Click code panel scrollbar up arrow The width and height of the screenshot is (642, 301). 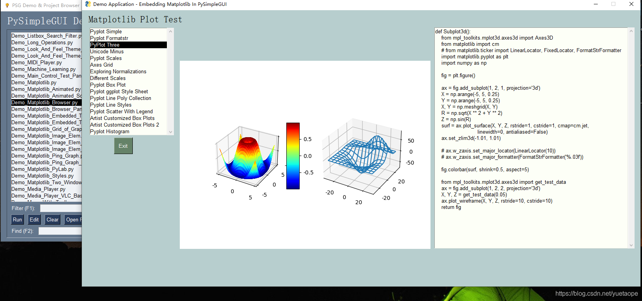[x=631, y=31]
